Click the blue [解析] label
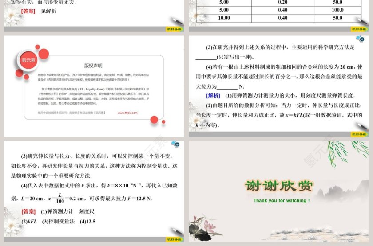The image size is (373, 246). coord(213,95)
